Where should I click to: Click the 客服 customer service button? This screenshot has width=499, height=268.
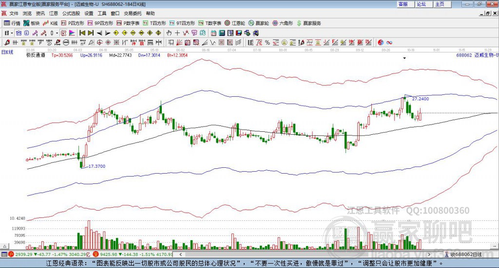point(405,4)
